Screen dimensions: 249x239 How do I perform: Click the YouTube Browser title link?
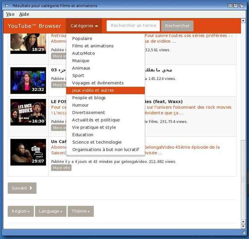(34, 26)
